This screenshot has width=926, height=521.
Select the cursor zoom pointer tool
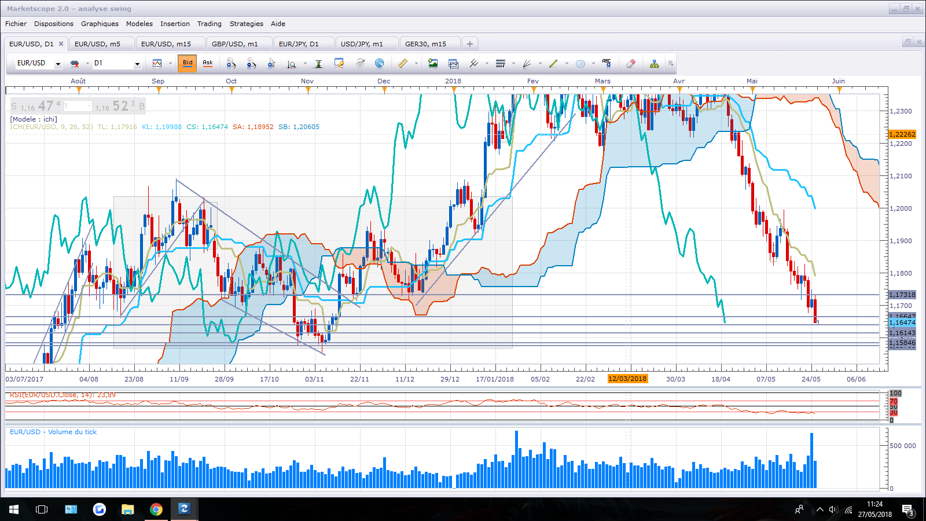271,64
